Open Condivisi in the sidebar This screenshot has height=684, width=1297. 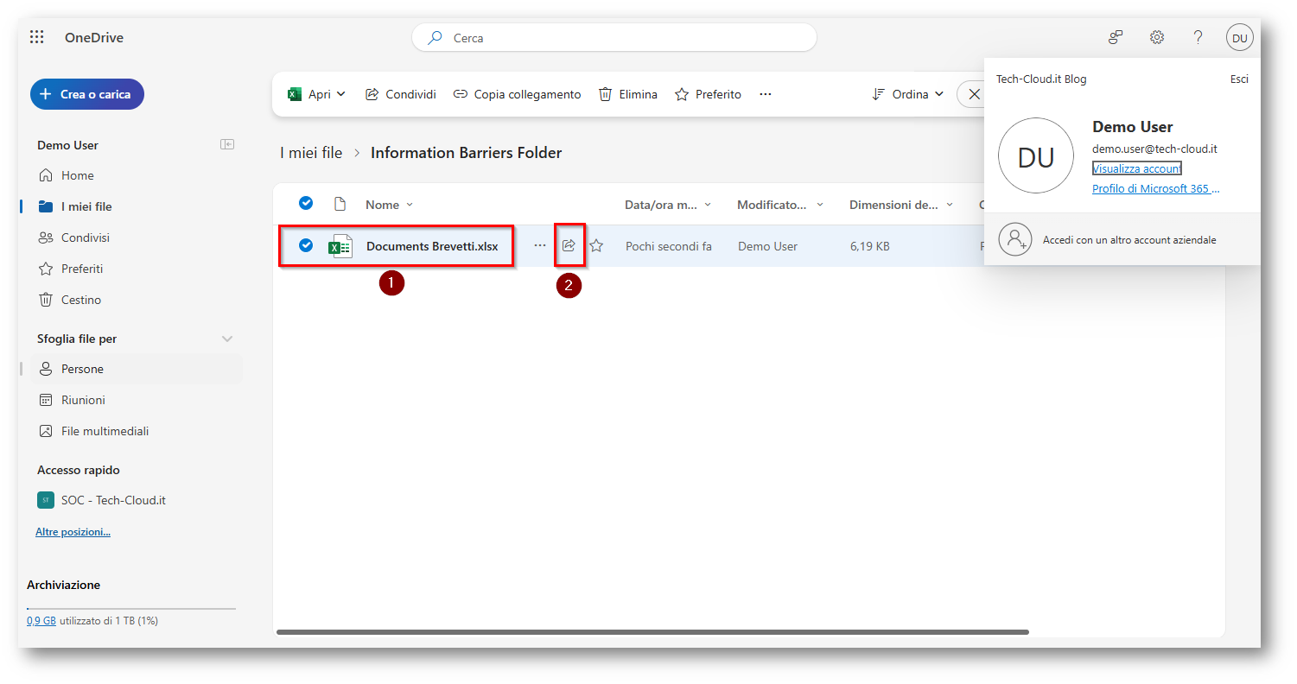tap(86, 237)
